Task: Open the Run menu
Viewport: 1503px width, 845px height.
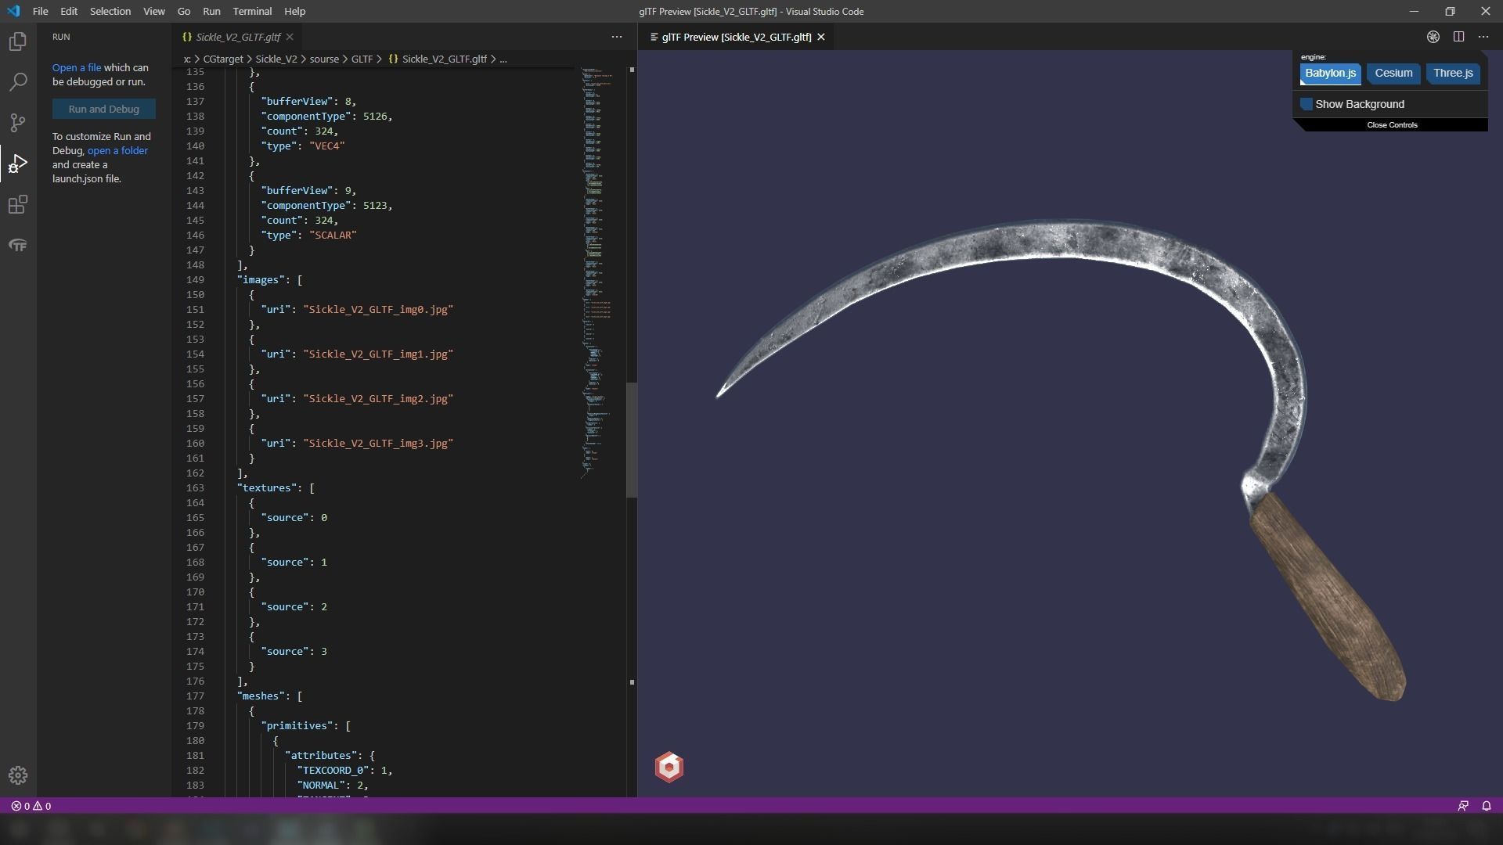Action: click(x=211, y=11)
